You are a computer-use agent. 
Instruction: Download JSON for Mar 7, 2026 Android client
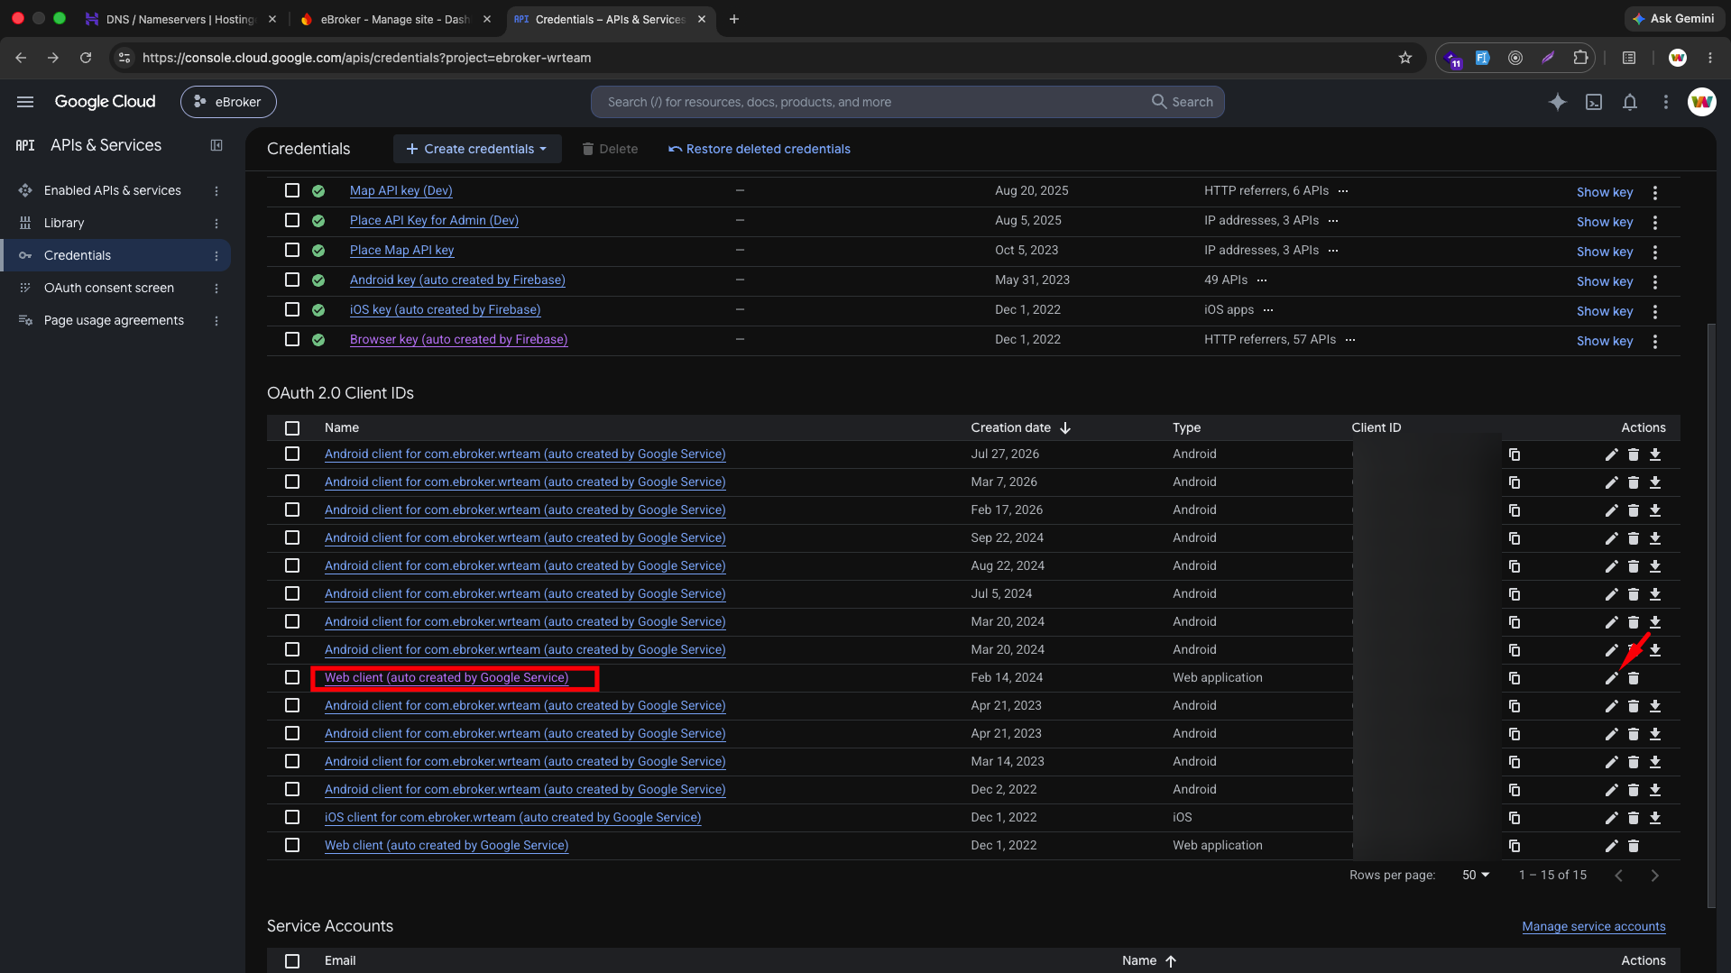[x=1654, y=482]
